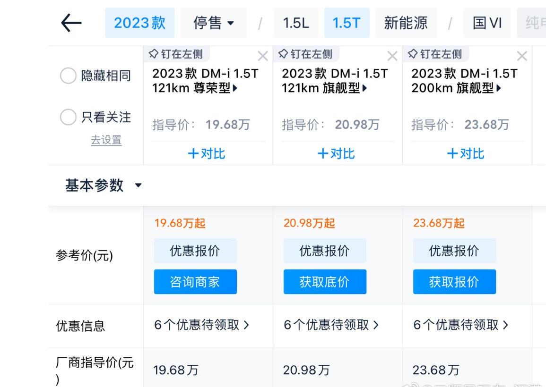Click the 厂商指导价(元) row label
The width and height of the screenshot is (546, 387).
pyautogui.click(x=95, y=370)
